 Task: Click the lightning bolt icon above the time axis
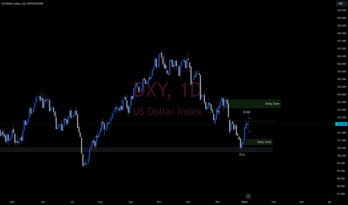click(248, 196)
